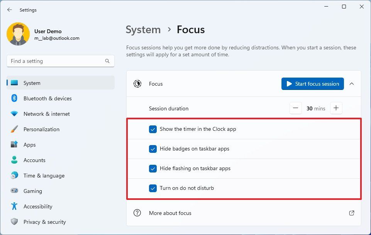Uncheck Hide flashing on taskbar apps
Viewport: 371px width, 235px height.
[153, 169]
